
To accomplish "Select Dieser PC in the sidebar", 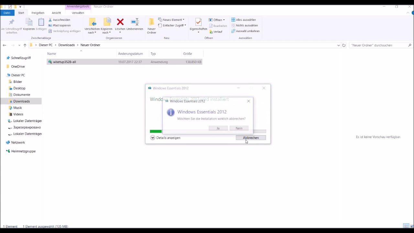I will tap(18, 75).
